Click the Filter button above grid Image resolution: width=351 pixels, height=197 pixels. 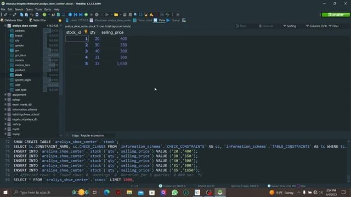(x=334, y=26)
